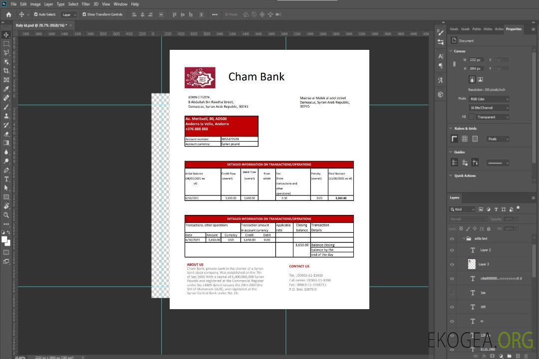Select the Healing Brush tool
539x359 pixels.
(x=6, y=98)
